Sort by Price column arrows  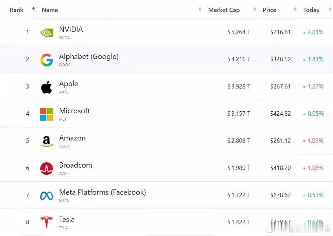coord(295,10)
